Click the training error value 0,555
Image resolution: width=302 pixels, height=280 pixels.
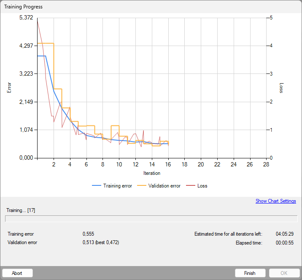[x=88, y=234]
